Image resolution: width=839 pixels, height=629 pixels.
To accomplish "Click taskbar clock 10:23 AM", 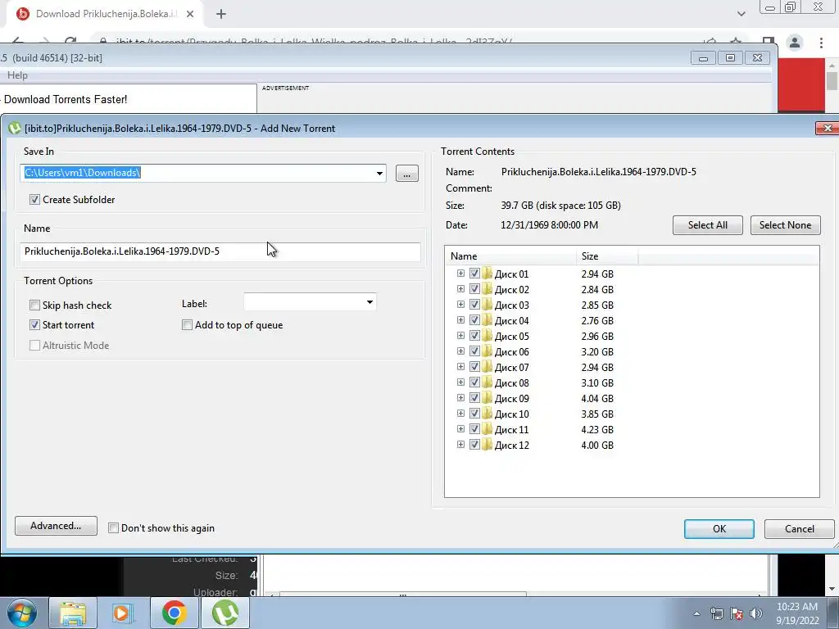I will click(796, 607).
